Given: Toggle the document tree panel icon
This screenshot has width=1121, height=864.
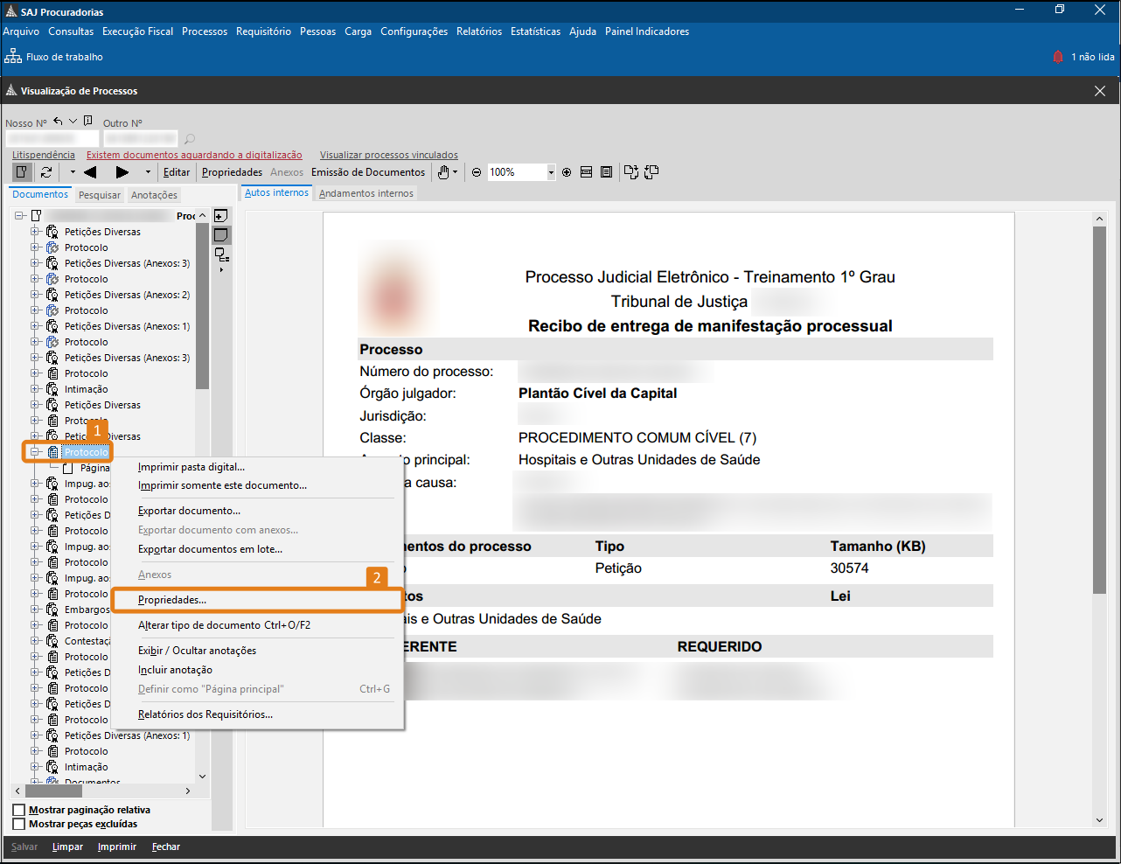Looking at the screenshot, I should (23, 172).
